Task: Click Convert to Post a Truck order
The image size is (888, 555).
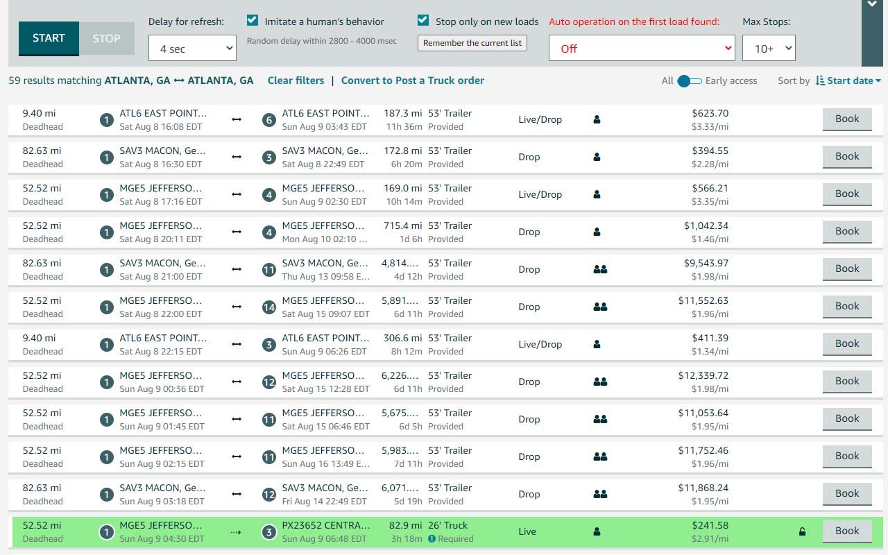Action: pyautogui.click(x=413, y=80)
